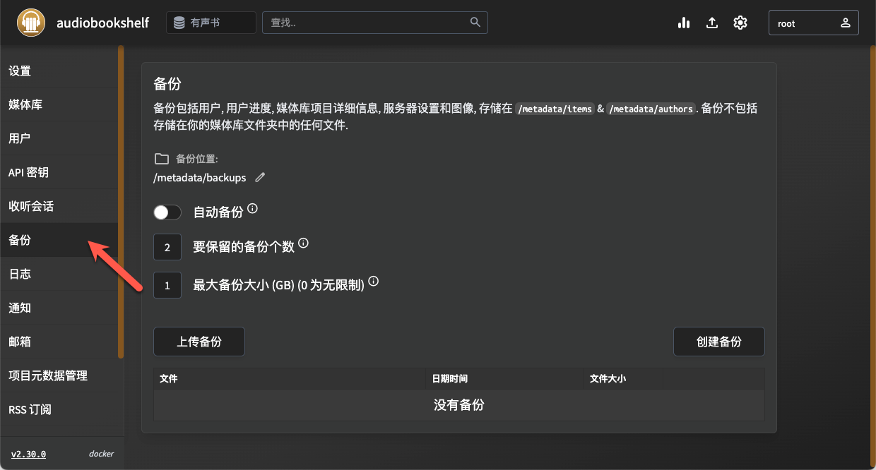
Task: Open 通知 sidebar item
Action: 59,308
